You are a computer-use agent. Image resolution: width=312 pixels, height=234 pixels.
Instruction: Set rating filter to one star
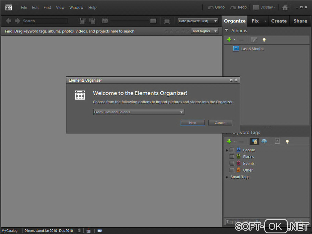coord(166,31)
